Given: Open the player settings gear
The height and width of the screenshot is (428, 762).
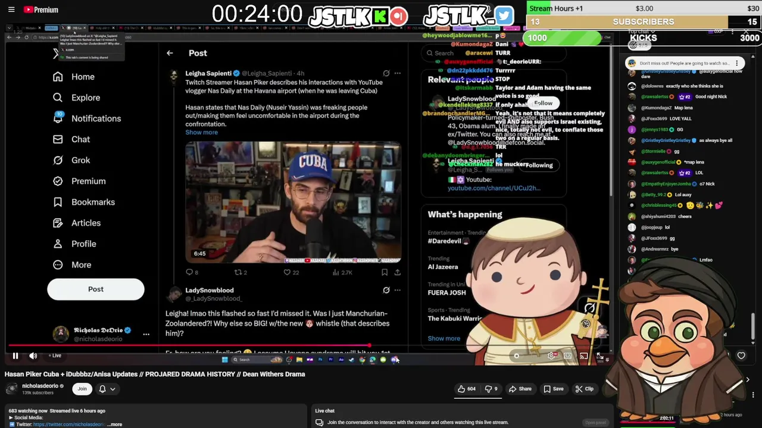Looking at the screenshot, I should (552, 356).
